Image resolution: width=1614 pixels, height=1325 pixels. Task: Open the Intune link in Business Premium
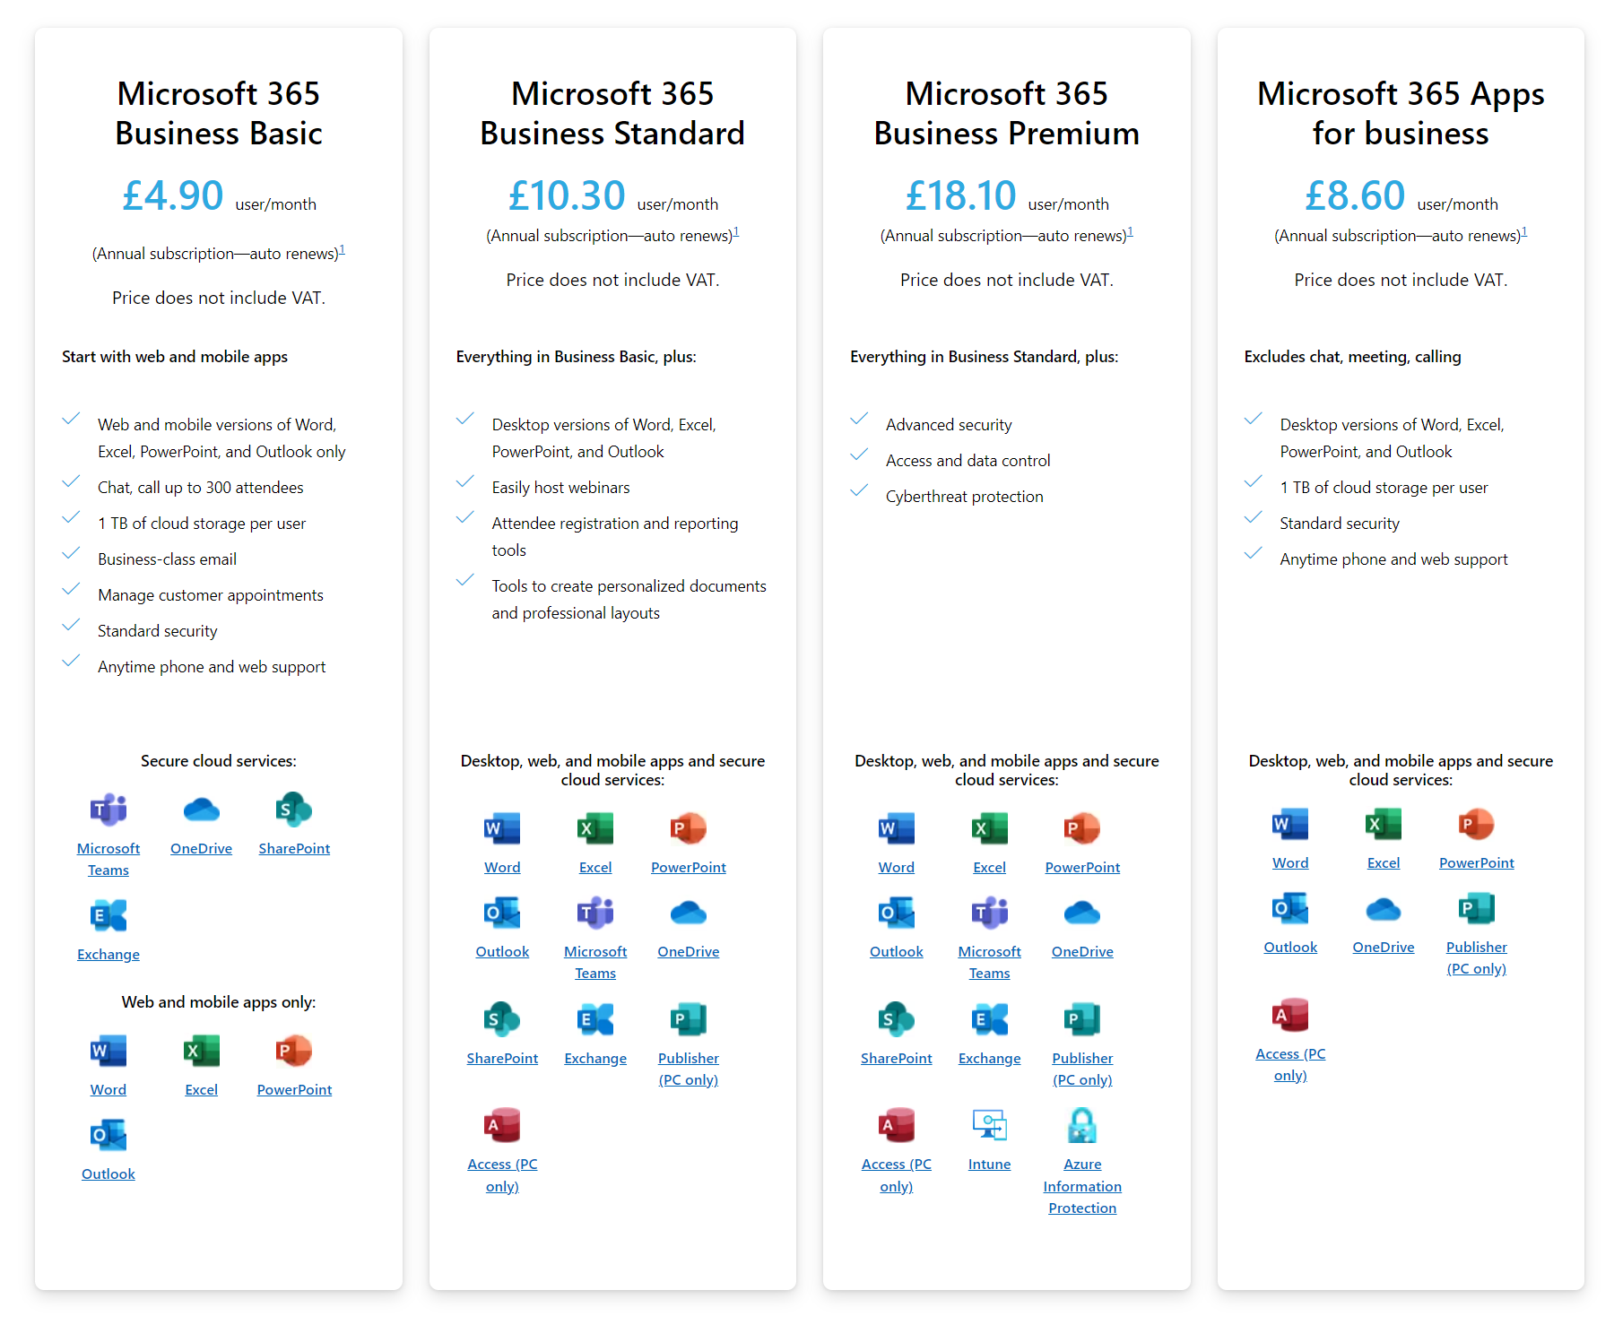tap(990, 1164)
